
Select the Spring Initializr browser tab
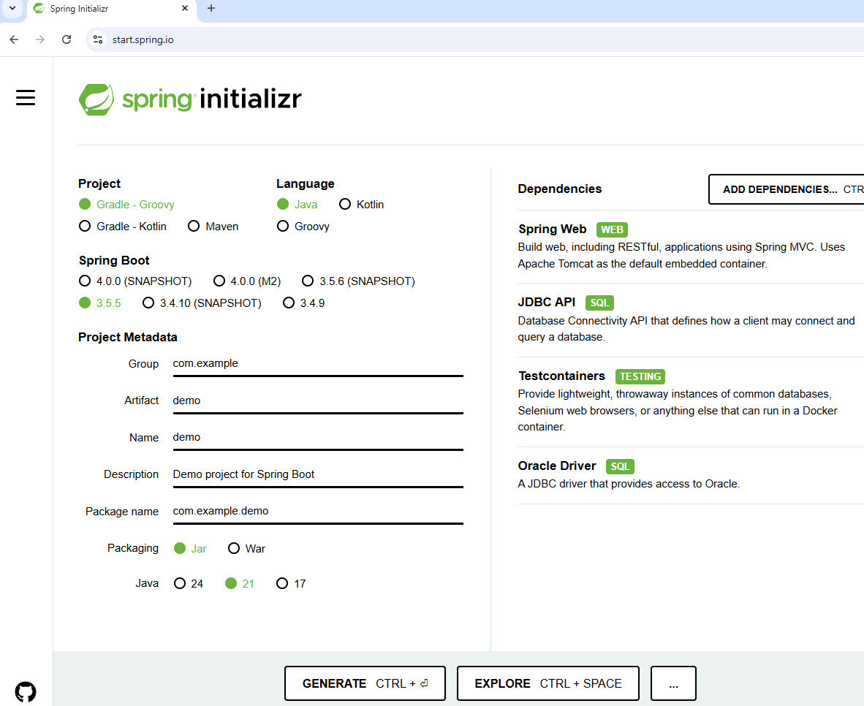pos(110,9)
